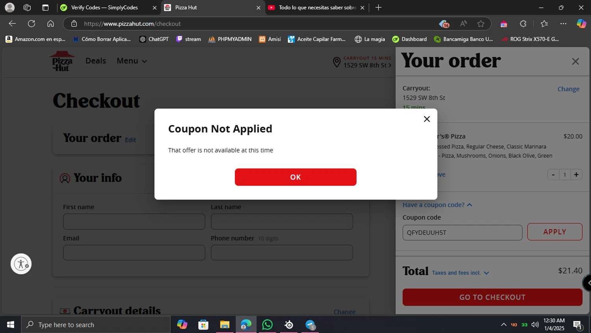591x333 pixels.
Task: Add this page to favorites star
Action: tap(481, 24)
